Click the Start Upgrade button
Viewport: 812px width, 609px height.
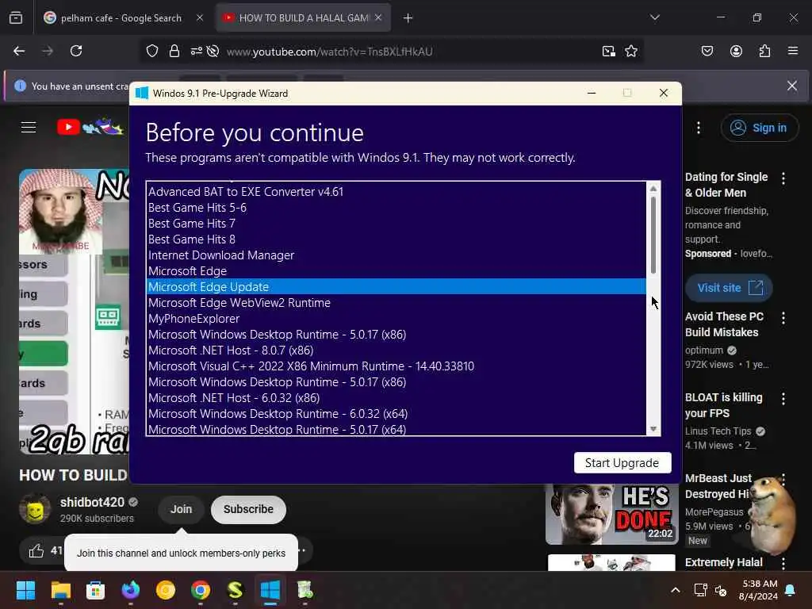(x=622, y=462)
